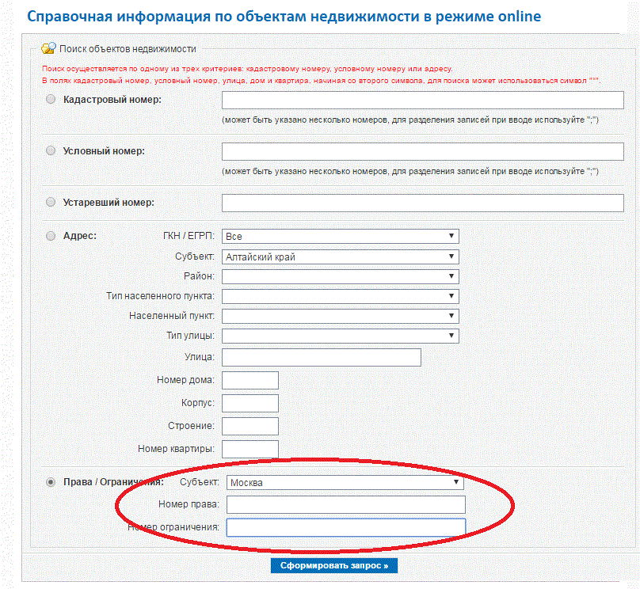Select the Кадастровый номер radio button
This screenshot has width=640, height=589.
point(51,99)
